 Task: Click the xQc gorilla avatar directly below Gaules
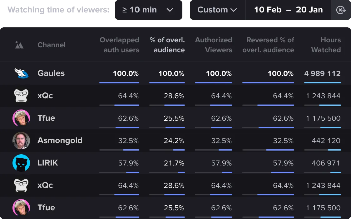click(x=21, y=96)
